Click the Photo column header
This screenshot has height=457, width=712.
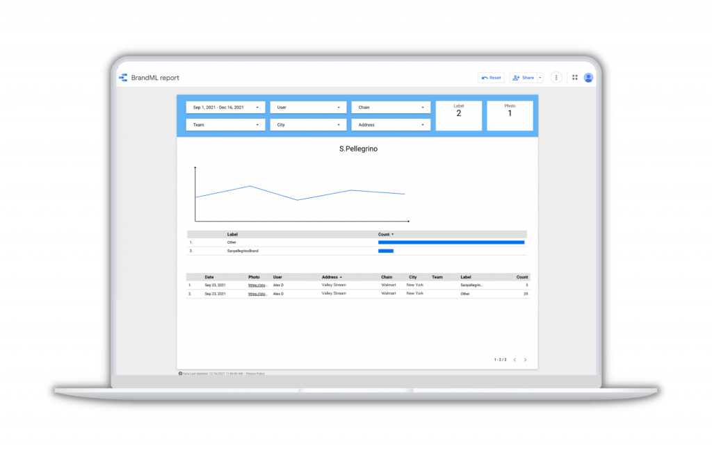pyautogui.click(x=254, y=277)
